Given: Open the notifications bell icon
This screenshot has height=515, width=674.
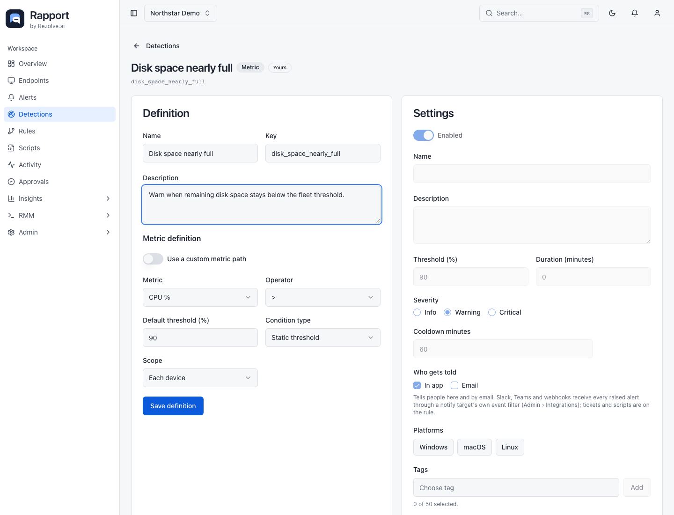Looking at the screenshot, I should tap(635, 13).
